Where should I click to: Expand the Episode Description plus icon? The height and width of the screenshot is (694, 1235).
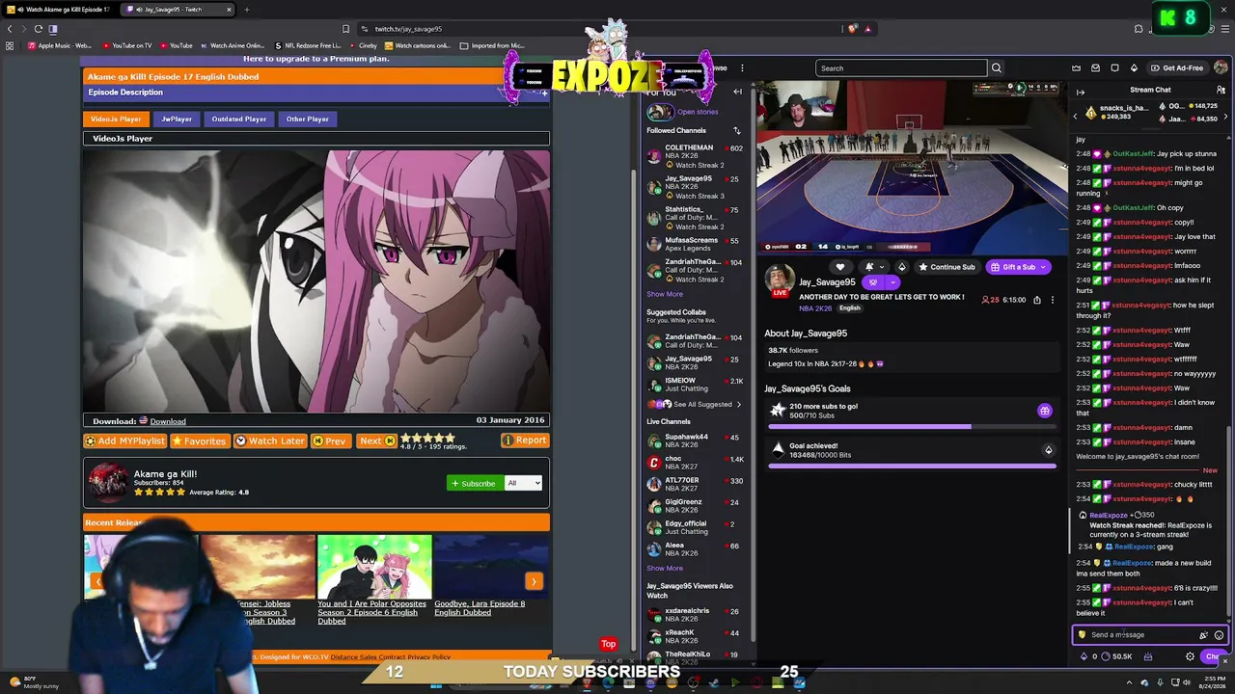pos(544,93)
